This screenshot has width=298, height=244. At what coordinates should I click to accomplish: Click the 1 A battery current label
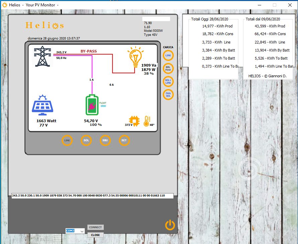coord(91,80)
